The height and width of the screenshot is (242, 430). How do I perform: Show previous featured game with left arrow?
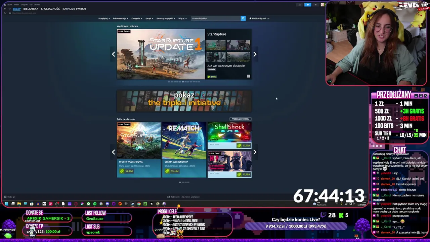[114, 54]
